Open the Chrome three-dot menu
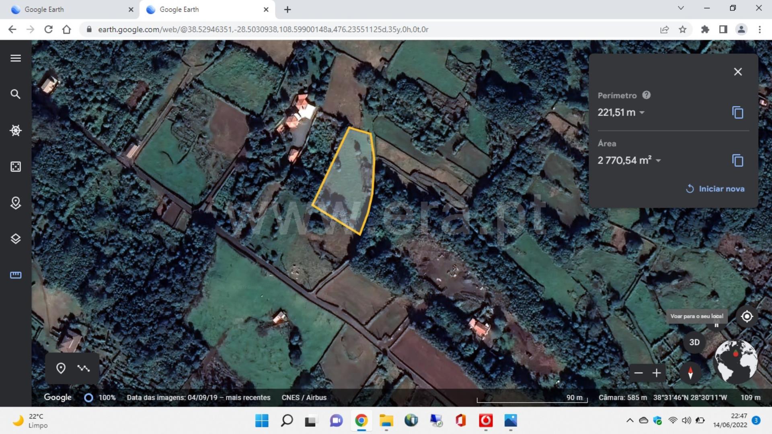This screenshot has width=772, height=434. point(760,29)
